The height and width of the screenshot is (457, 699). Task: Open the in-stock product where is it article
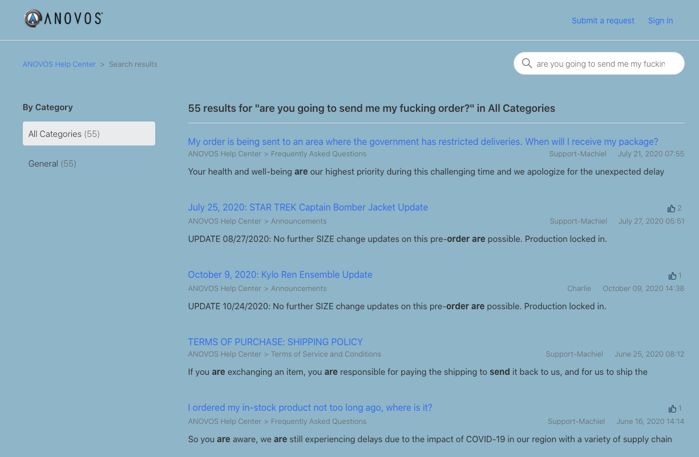pyautogui.click(x=310, y=407)
